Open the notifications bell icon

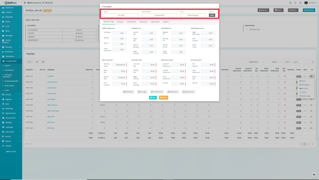coord(295,2)
